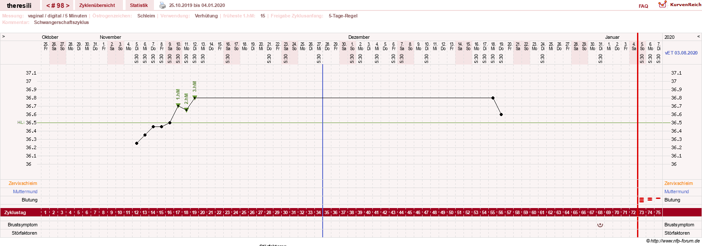The image size is (702, 246).
Task: Select the 3.hM temperature marker
Action: (x=195, y=97)
